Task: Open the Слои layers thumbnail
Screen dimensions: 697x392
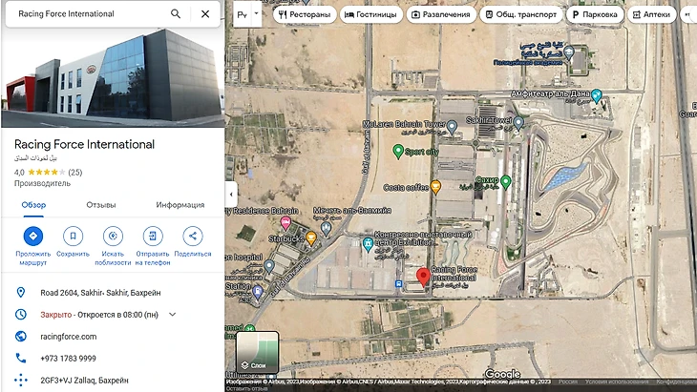Action: tap(258, 352)
